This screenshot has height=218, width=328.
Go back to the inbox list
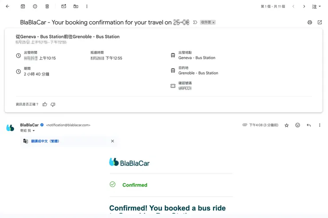coord(8,7)
